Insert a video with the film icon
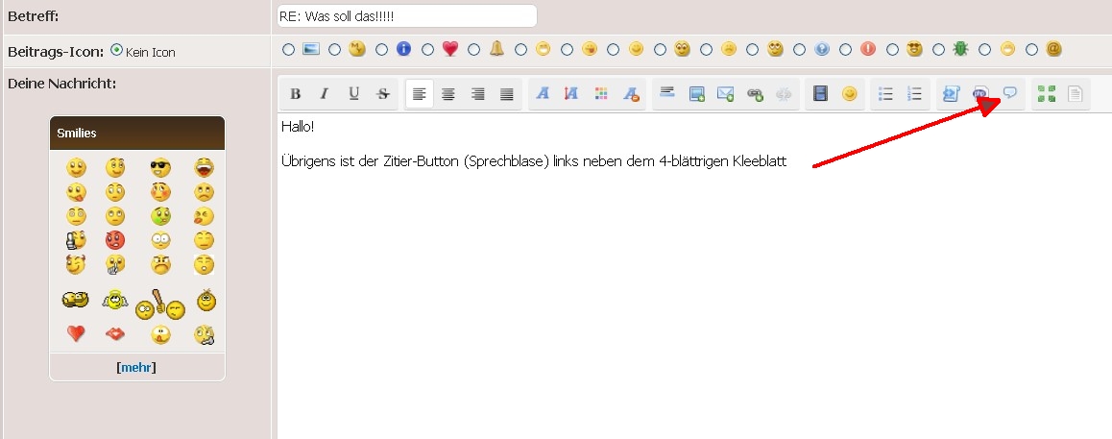This screenshot has width=1112, height=439. pyautogui.click(x=820, y=94)
